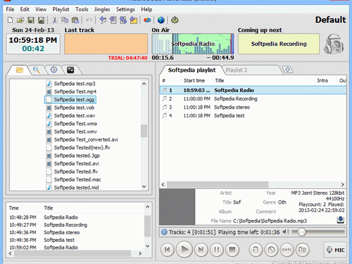The height and width of the screenshot is (264, 352).
Task: Switch to the search magnifier tab
Action: point(36,70)
